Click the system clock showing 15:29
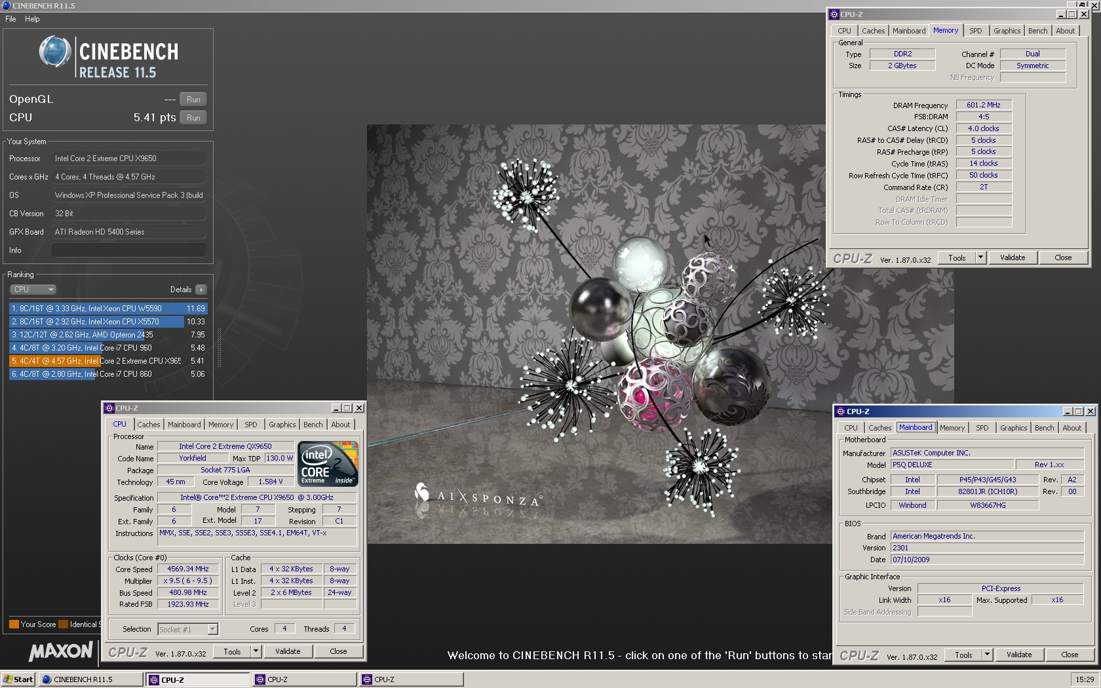1101x688 pixels. tap(1085, 679)
